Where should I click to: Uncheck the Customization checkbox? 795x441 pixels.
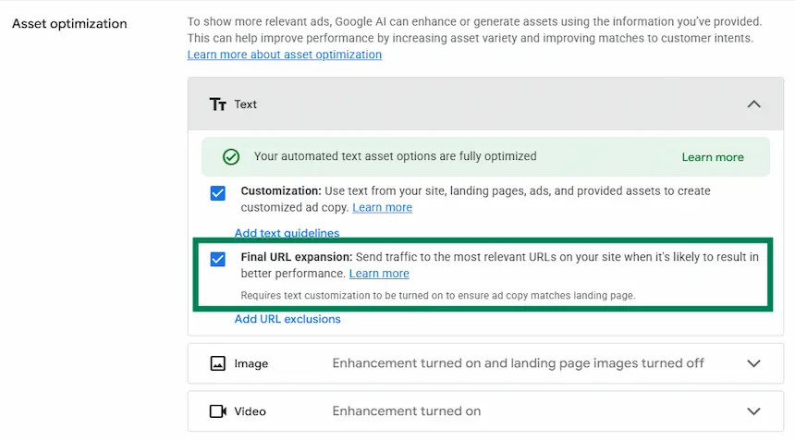point(218,192)
